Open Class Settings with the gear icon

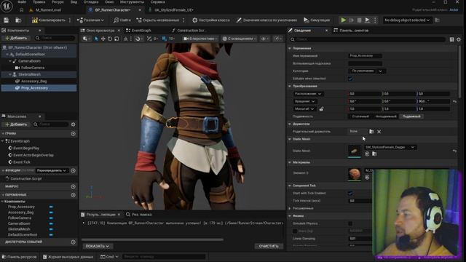pyautogui.click(x=210, y=20)
